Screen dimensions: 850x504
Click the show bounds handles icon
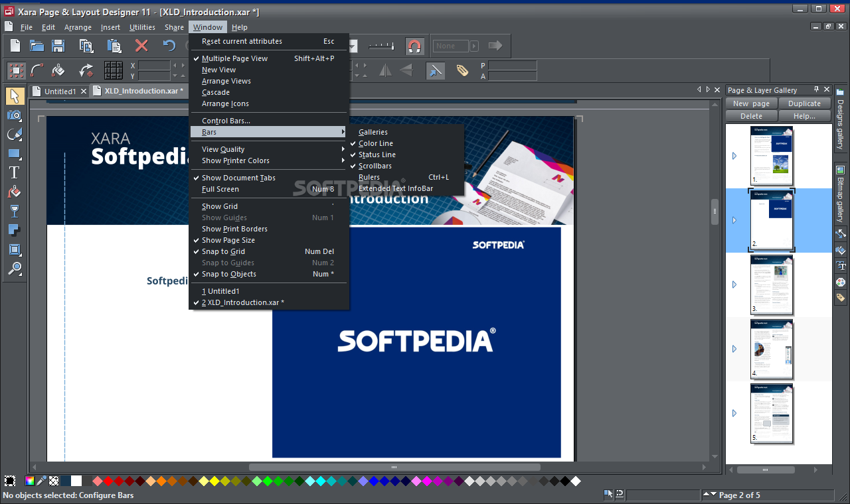point(17,70)
